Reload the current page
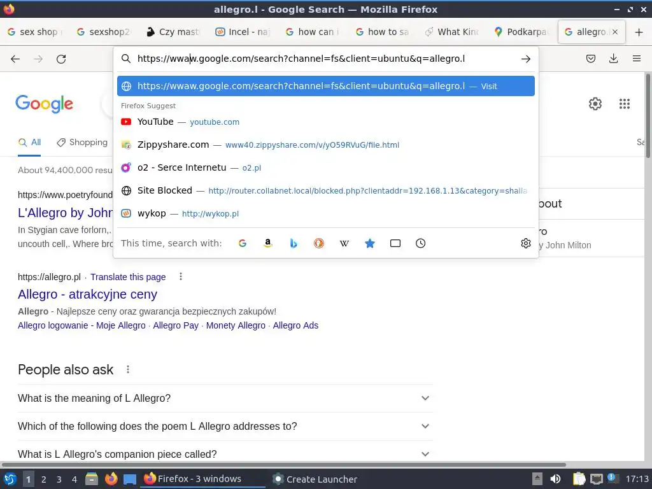Viewport: 652px width, 489px height. 61,59
